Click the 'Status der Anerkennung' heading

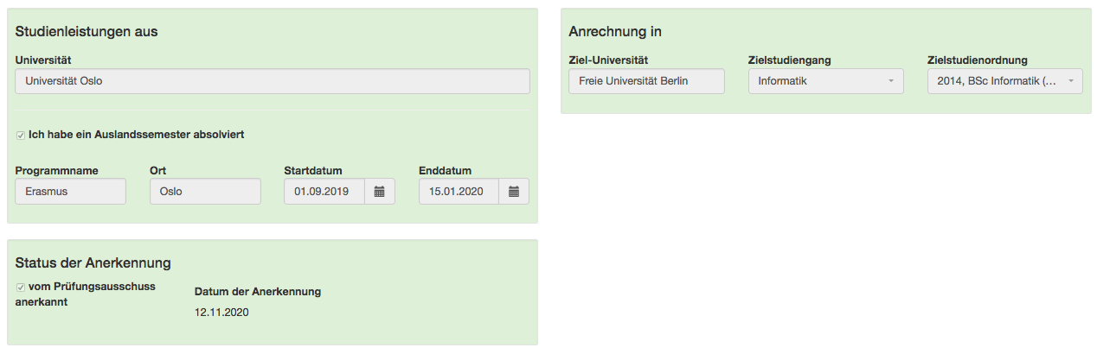tap(93, 262)
